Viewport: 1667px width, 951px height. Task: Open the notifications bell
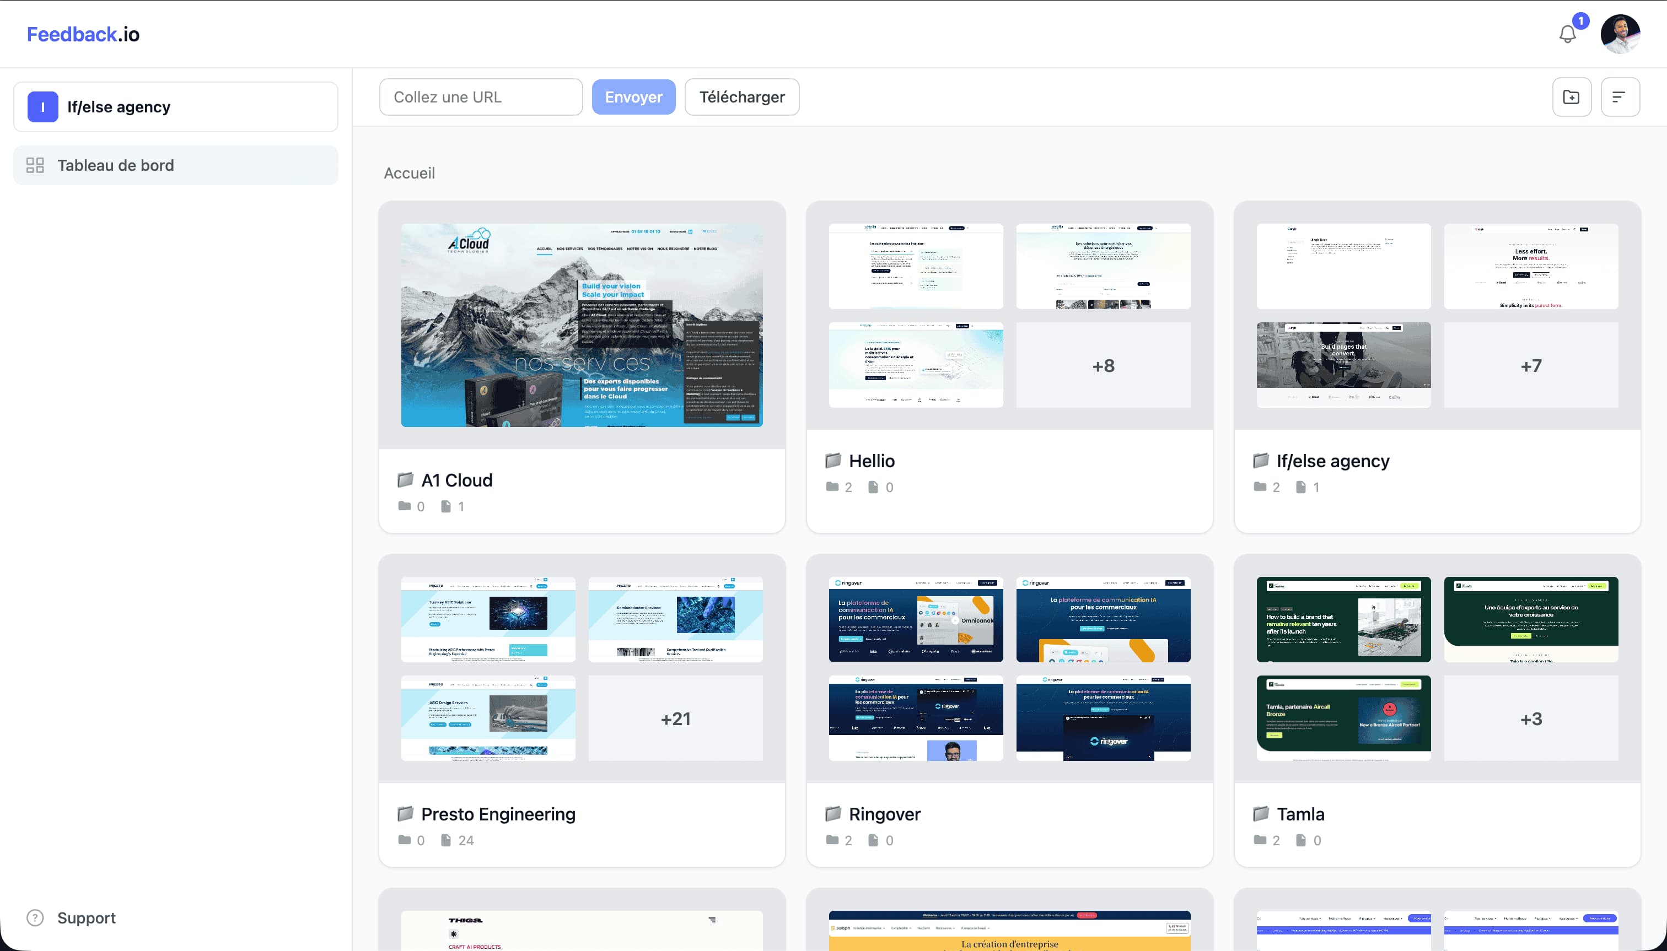[x=1567, y=34]
